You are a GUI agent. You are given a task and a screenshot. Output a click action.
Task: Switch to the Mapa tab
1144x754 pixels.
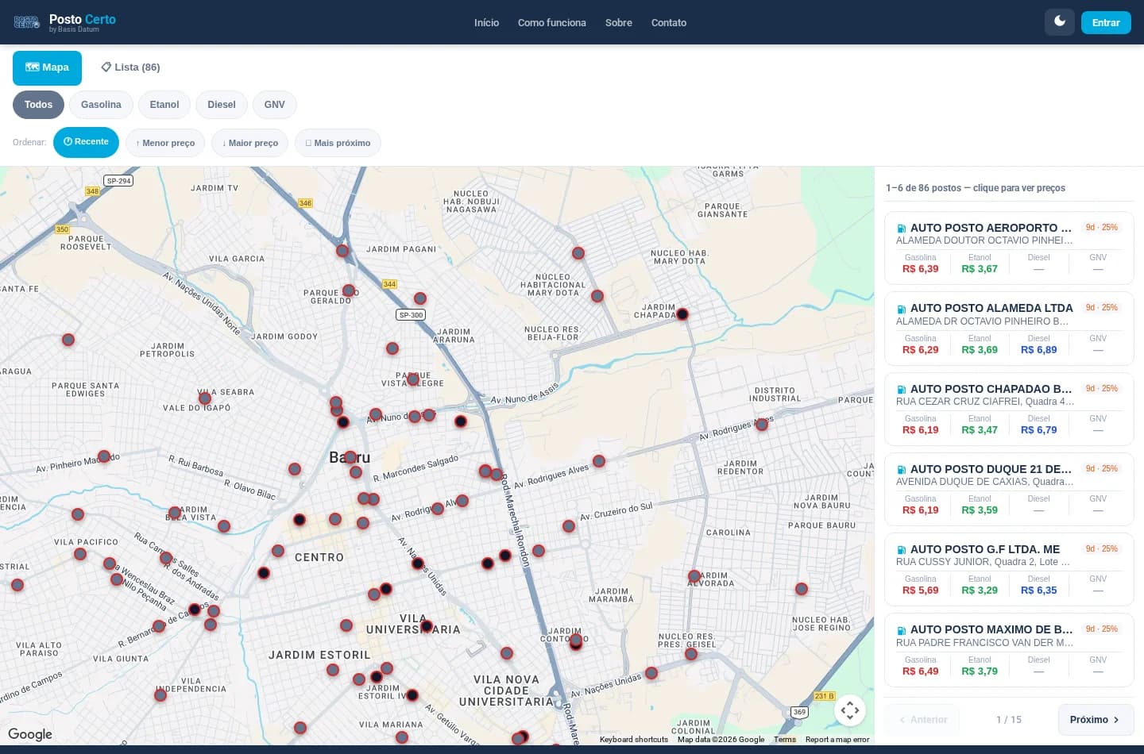coord(47,67)
